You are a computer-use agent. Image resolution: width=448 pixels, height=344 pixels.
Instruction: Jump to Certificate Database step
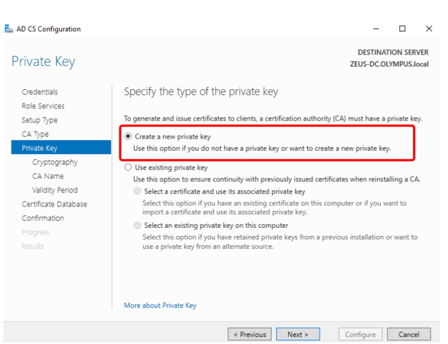click(54, 204)
